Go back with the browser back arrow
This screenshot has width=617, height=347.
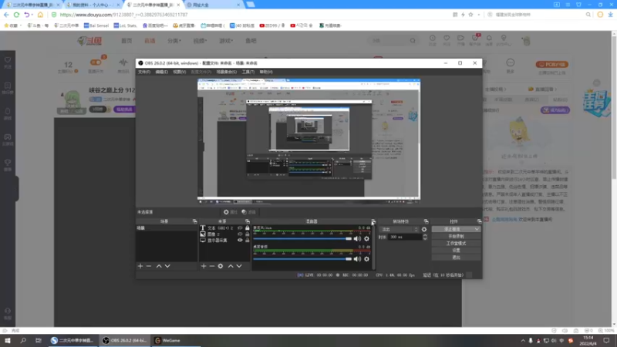click(6, 15)
